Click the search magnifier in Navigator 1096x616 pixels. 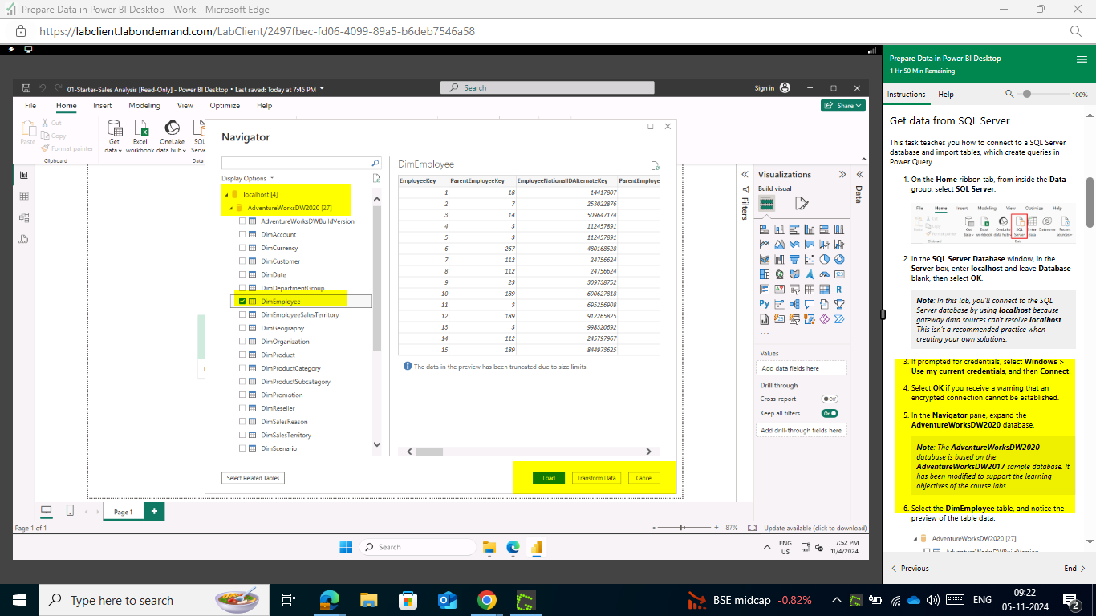coord(375,163)
